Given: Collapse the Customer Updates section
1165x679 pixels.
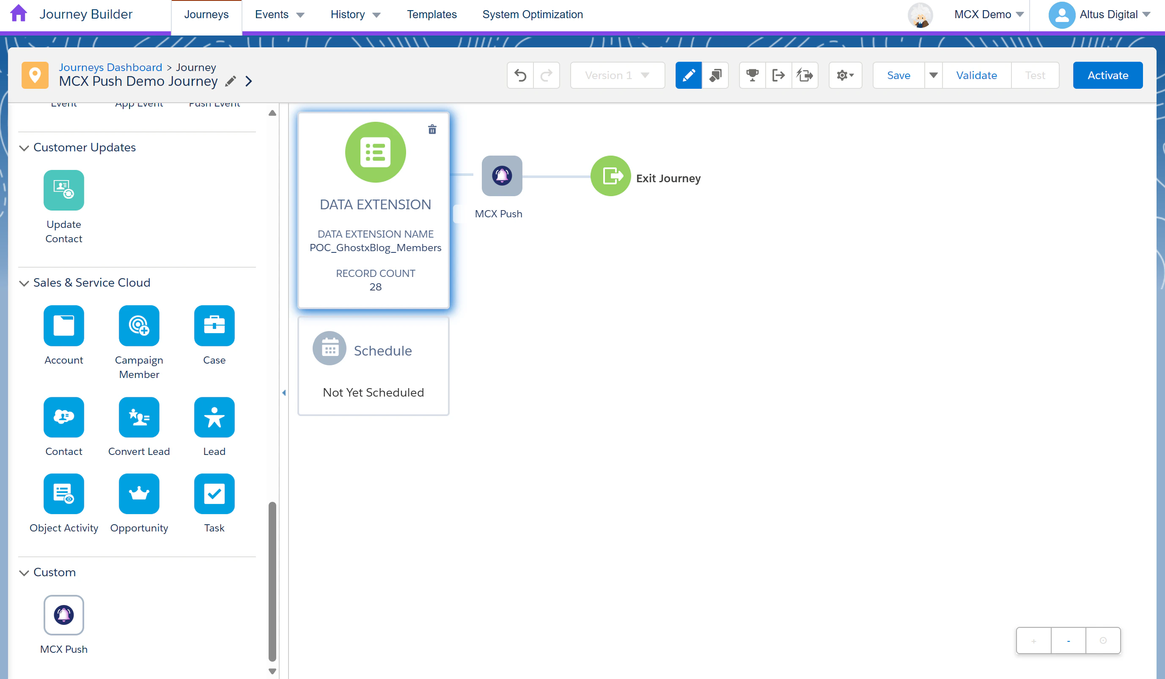Looking at the screenshot, I should pos(24,148).
